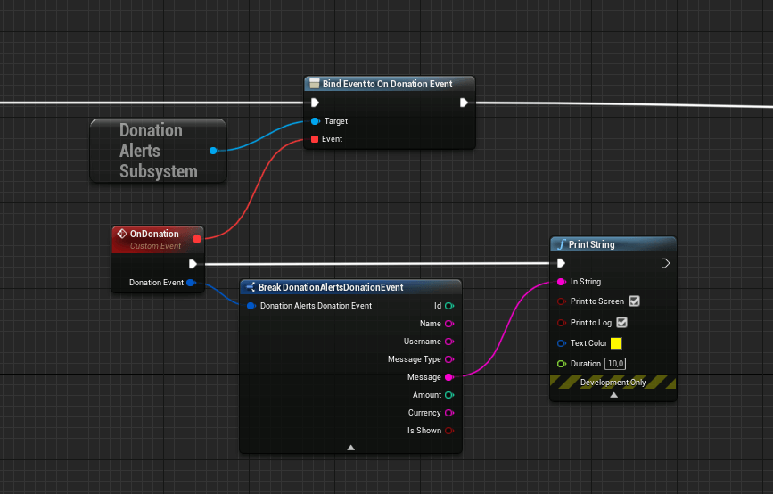Image resolution: width=773 pixels, height=494 pixels.
Task: Click the Username output pin
Action: (x=448, y=342)
